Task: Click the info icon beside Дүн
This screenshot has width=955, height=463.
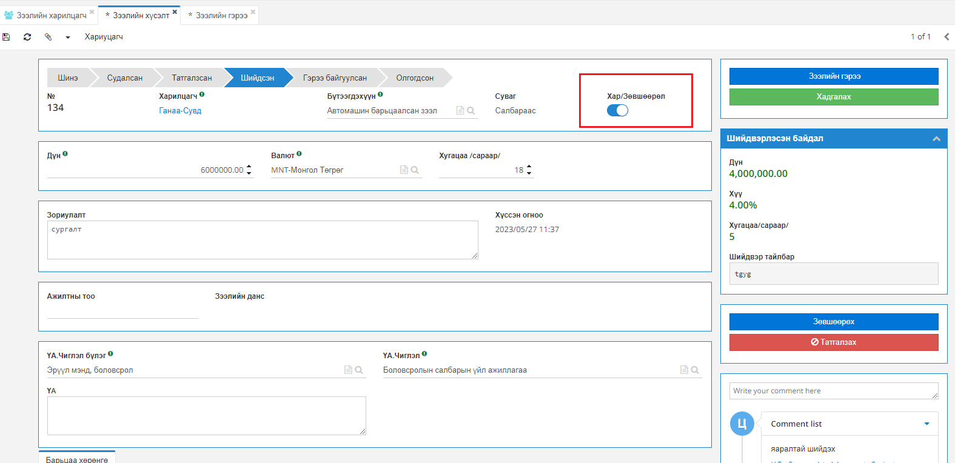Action: pyautogui.click(x=65, y=154)
